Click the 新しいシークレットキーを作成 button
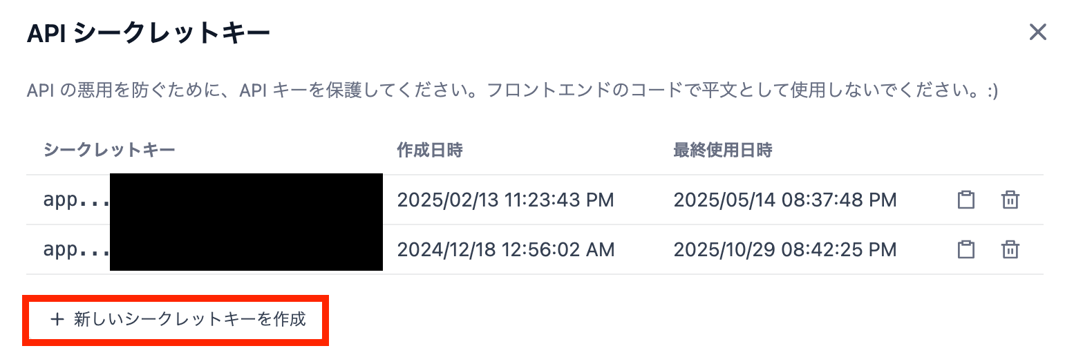The height and width of the screenshot is (355, 1074). pos(177,319)
